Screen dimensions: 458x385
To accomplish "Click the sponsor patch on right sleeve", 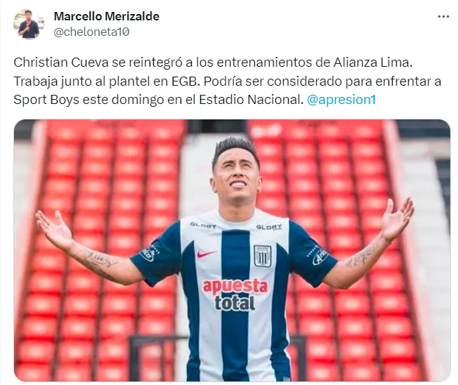I will pyautogui.click(x=318, y=255).
